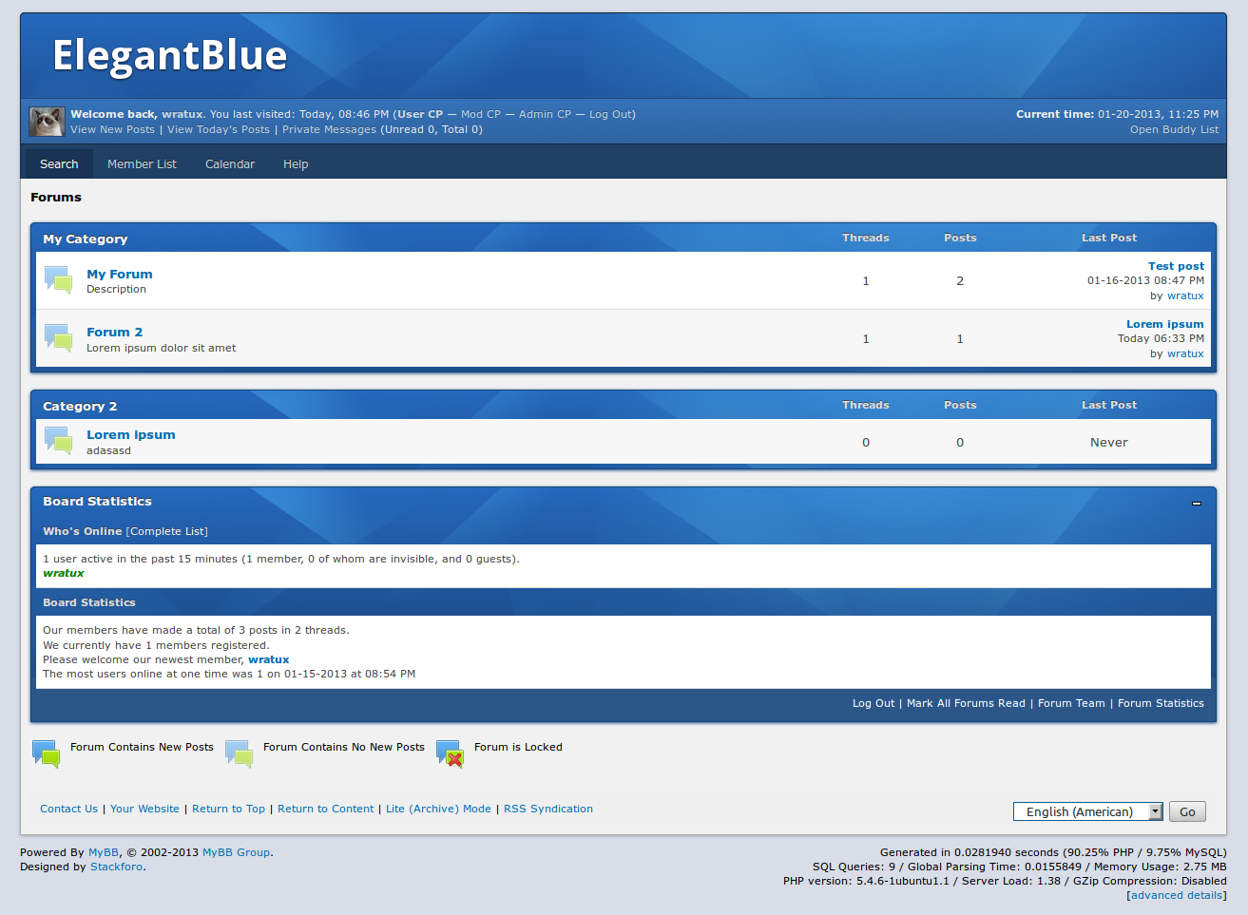
Task: Open Private Messages
Action: pos(329,129)
